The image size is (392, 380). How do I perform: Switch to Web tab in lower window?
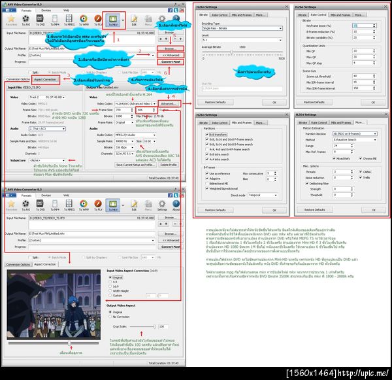click(x=66, y=196)
